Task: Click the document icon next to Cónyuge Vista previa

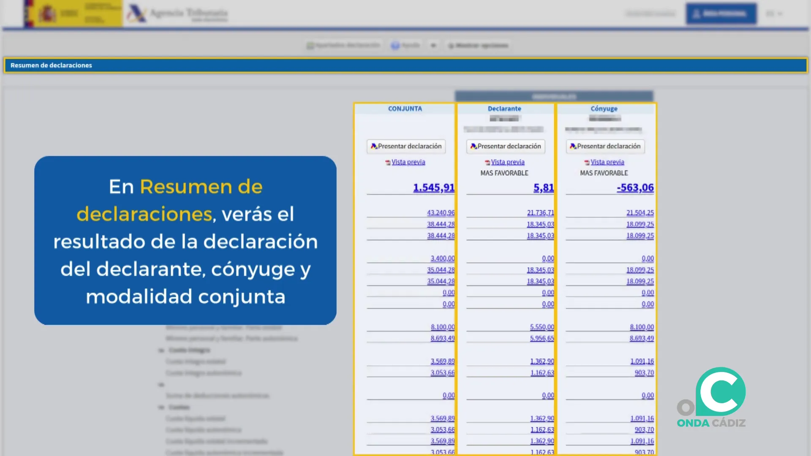Action: tap(587, 162)
